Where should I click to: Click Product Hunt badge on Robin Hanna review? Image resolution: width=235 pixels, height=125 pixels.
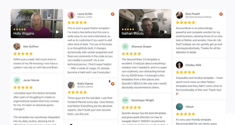coord(113,84)
